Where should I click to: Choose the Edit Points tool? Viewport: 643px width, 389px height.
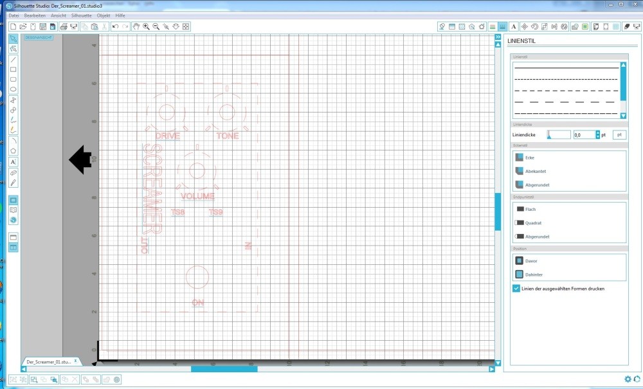click(x=13, y=49)
